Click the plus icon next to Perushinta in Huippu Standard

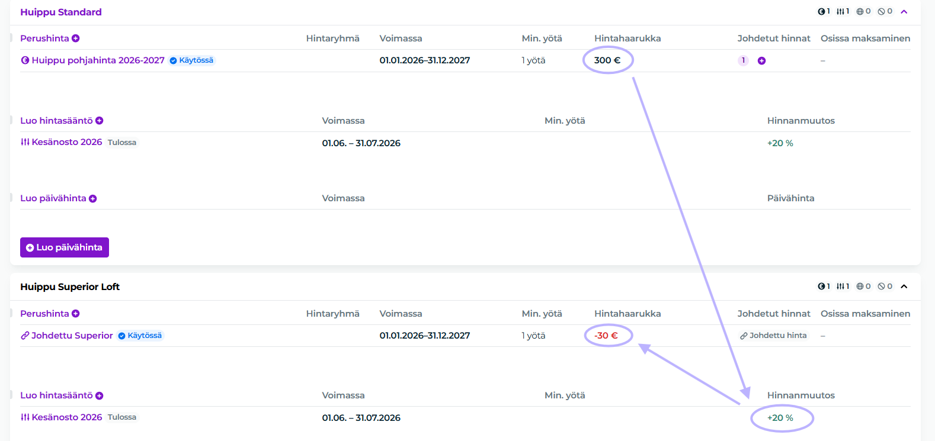[x=76, y=38]
